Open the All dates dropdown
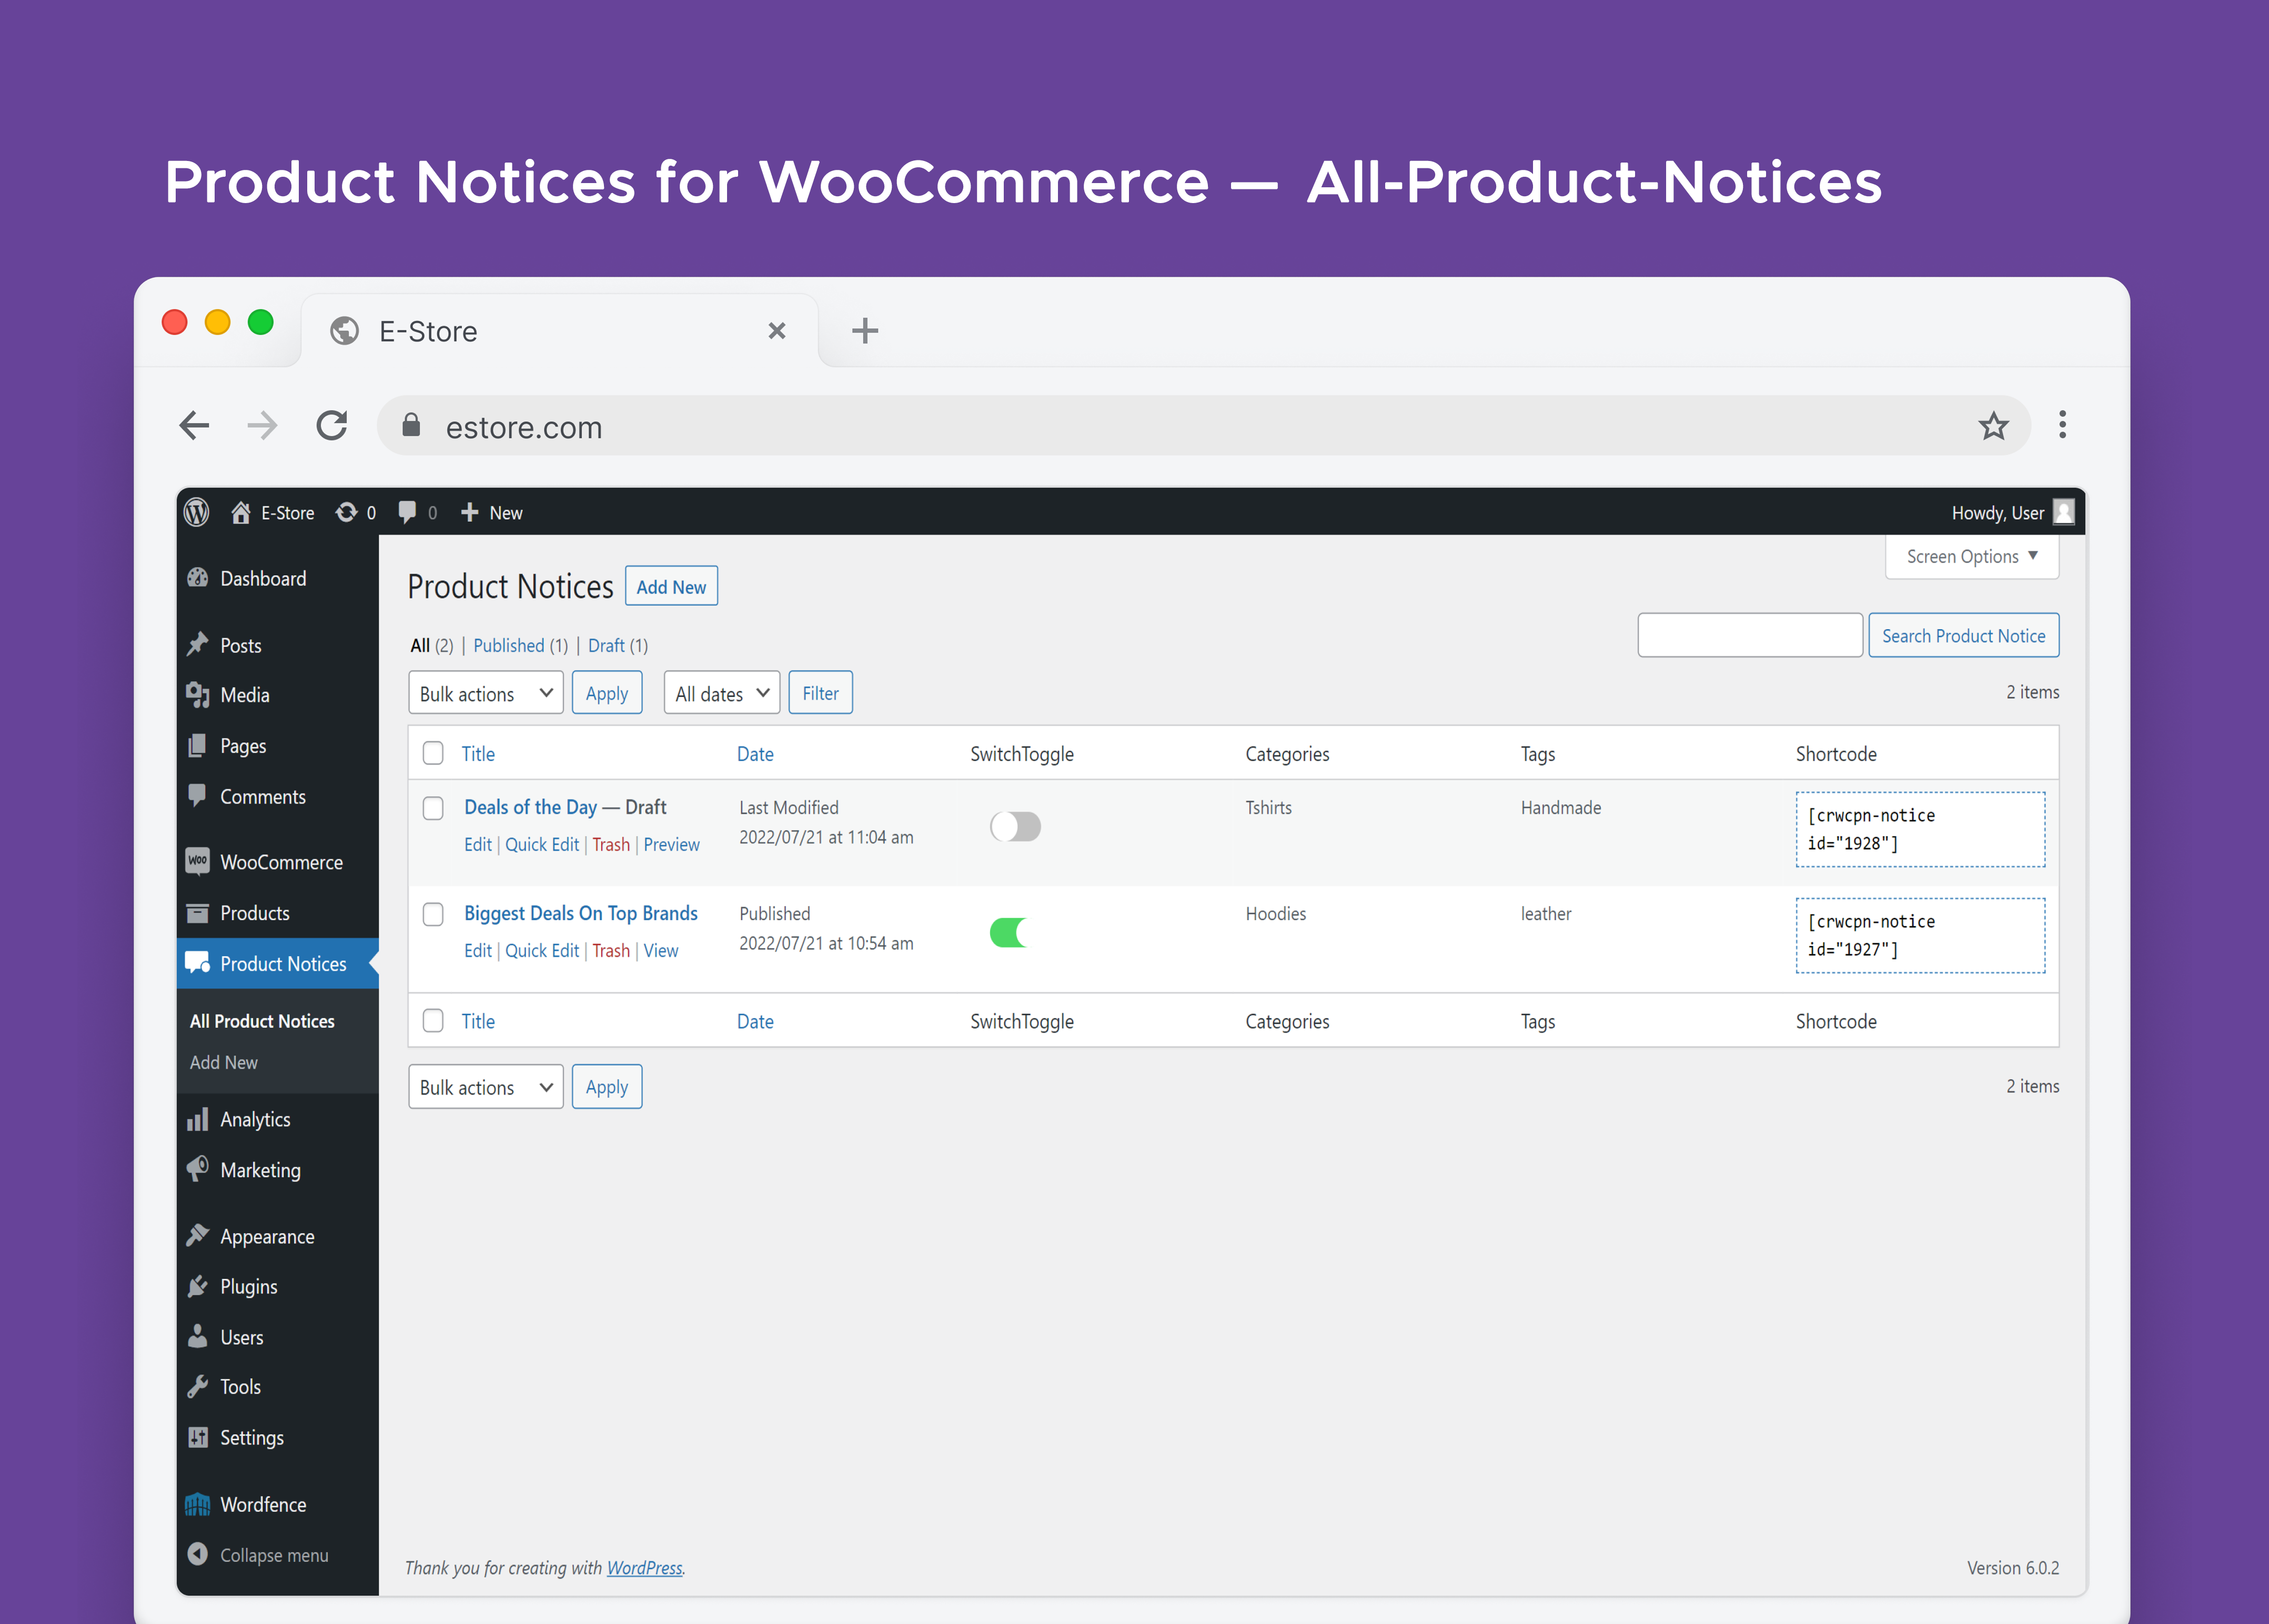2269x1624 pixels. coord(722,693)
